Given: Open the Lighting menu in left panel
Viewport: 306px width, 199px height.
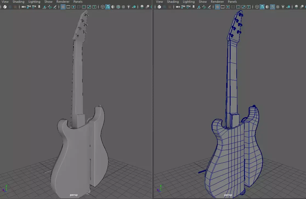Looking at the screenshot, I should pyautogui.click(x=34, y=2).
